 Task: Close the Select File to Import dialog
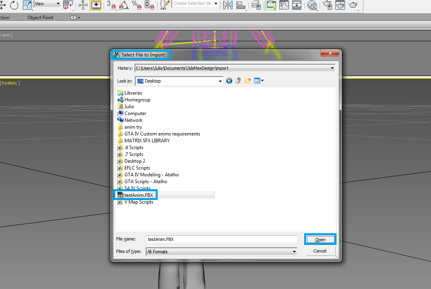[330, 53]
